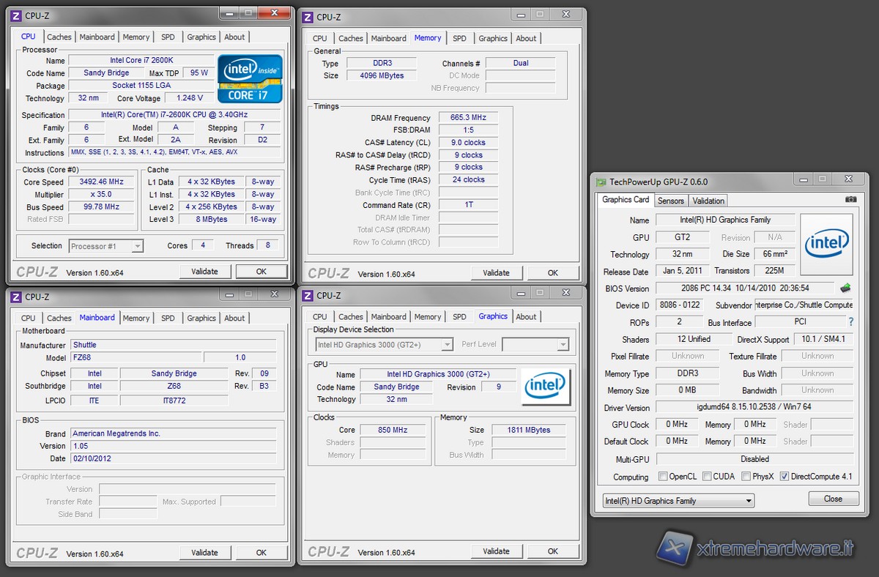Screen dimensions: 879x577
Task: Click the DRAM Frequency value field
Action: (468, 118)
